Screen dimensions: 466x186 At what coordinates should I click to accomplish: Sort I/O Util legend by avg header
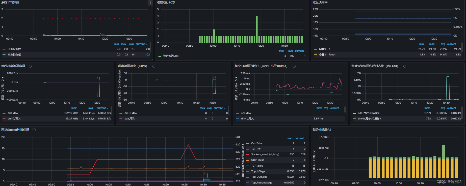[443, 108]
